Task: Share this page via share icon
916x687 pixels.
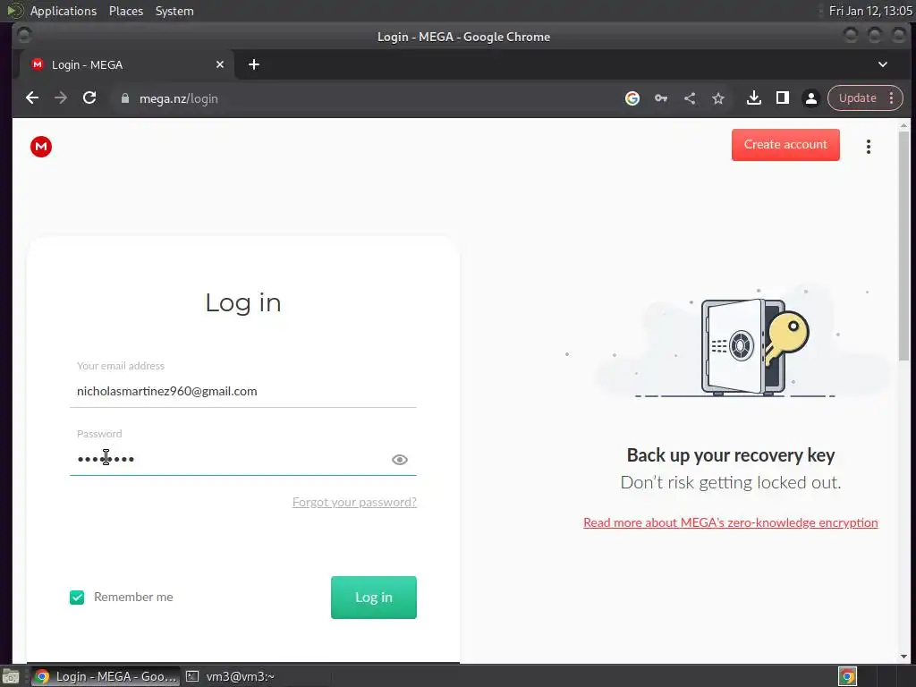Action: click(x=690, y=98)
